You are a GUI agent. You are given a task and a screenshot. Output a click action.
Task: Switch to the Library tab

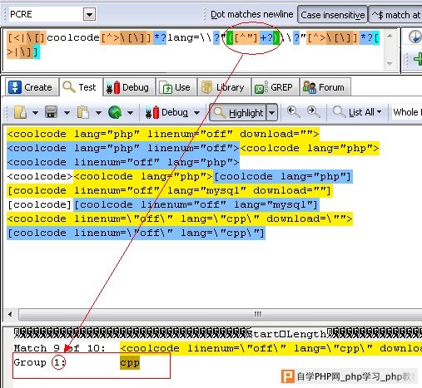pos(224,87)
